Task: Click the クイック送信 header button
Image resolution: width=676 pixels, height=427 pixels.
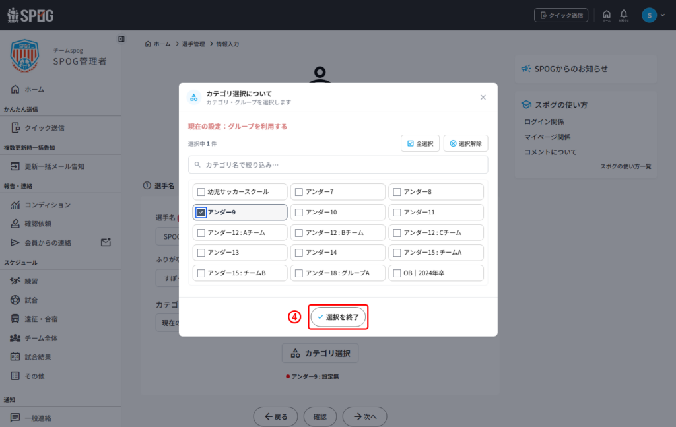Action: pos(561,15)
